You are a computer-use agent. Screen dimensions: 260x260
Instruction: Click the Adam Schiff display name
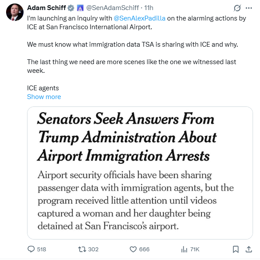click(x=46, y=8)
